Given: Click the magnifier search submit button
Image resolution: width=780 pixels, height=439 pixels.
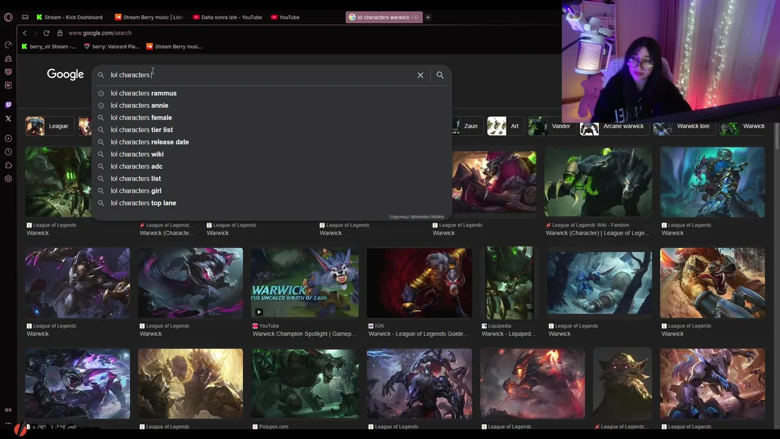Looking at the screenshot, I should (x=440, y=75).
